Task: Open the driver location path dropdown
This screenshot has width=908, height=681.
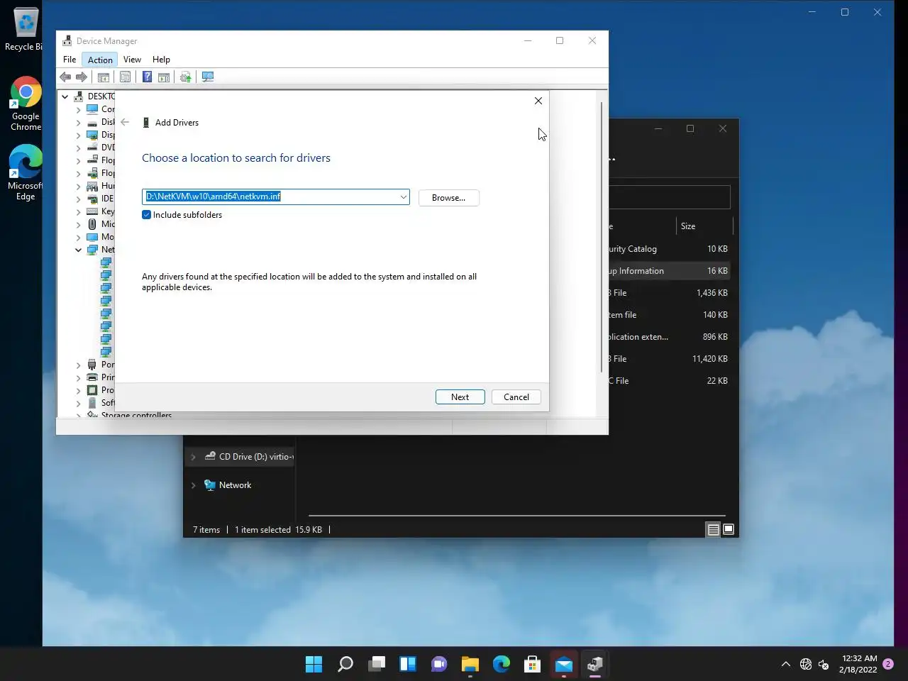Action: (x=404, y=197)
